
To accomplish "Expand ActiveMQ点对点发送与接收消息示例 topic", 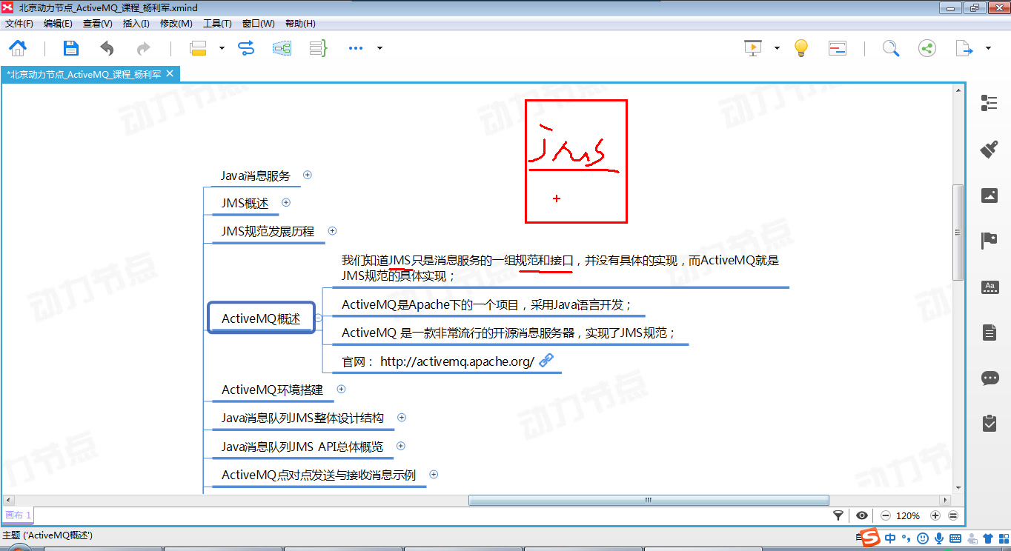I will 434,475.
